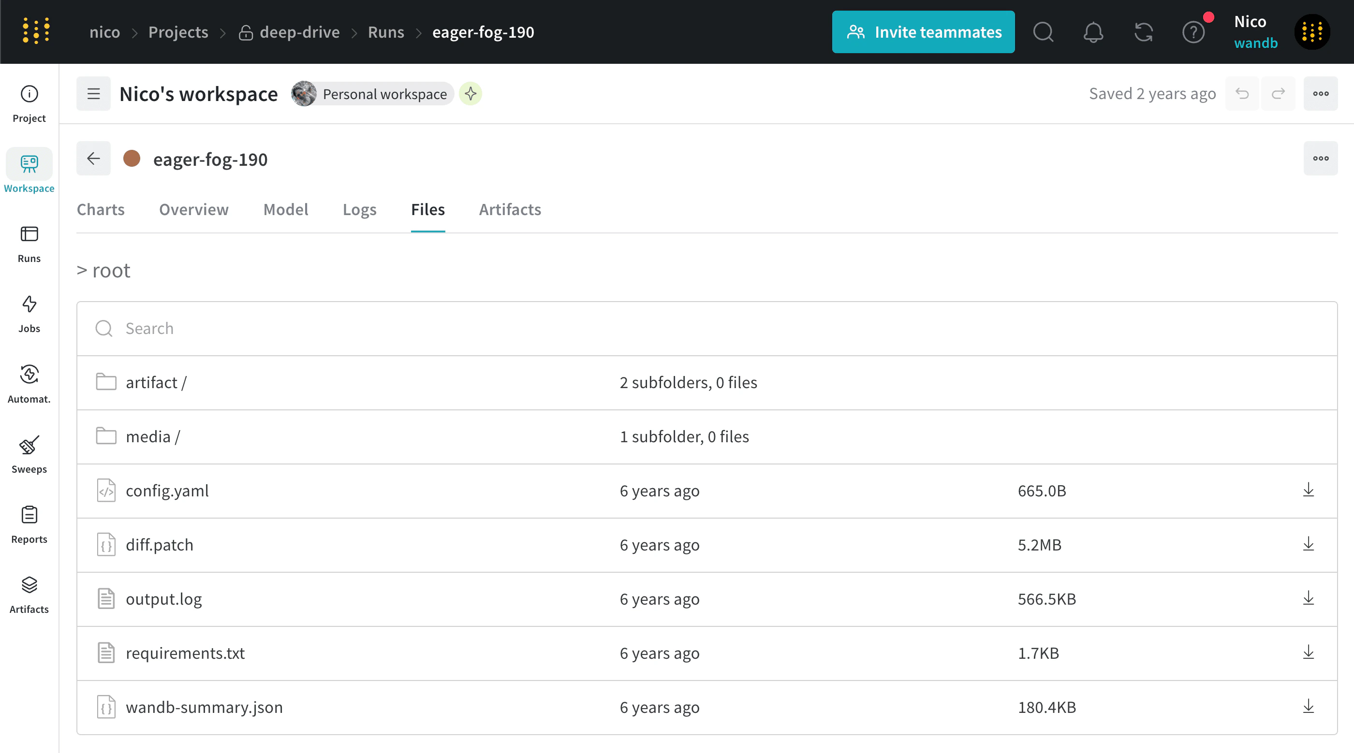Viewport: 1354px width, 753px height.
Task: Open the deep-drive breadcrumb link
Action: point(299,32)
